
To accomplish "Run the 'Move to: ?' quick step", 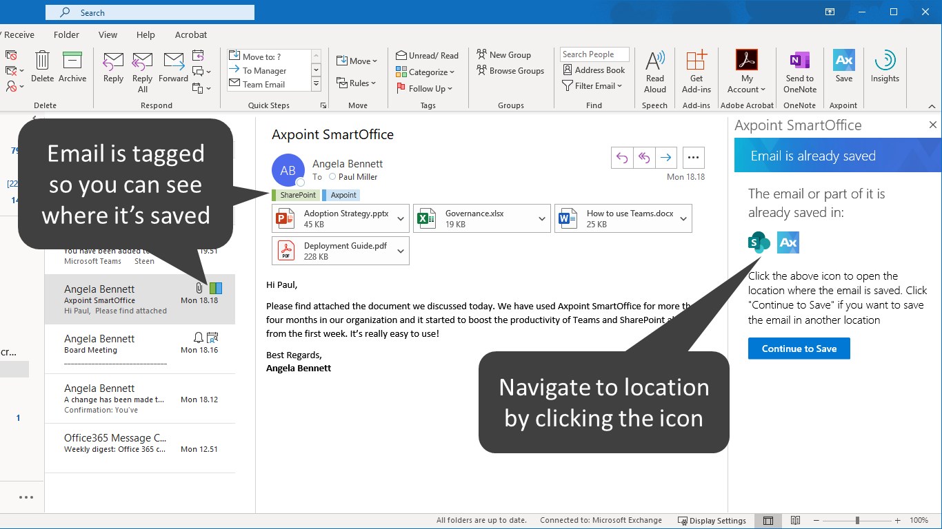I will coord(270,56).
